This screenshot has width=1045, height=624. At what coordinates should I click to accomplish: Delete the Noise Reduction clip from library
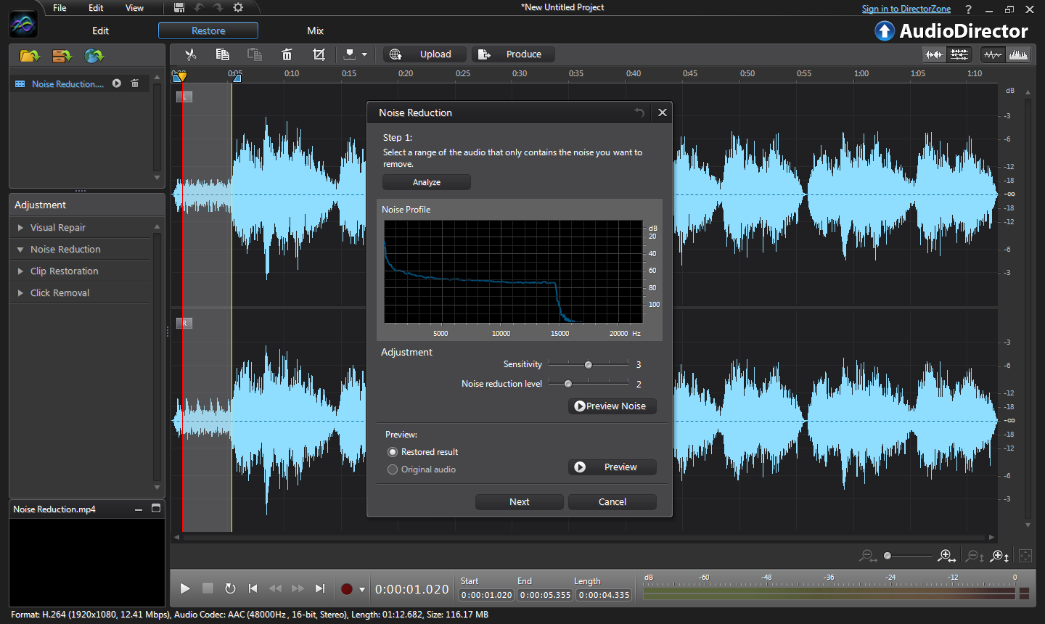[x=134, y=83]
